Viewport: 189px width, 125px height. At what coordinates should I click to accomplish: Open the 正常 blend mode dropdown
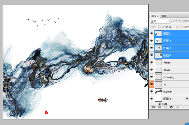pyautogui.click(x=160, y=21)
